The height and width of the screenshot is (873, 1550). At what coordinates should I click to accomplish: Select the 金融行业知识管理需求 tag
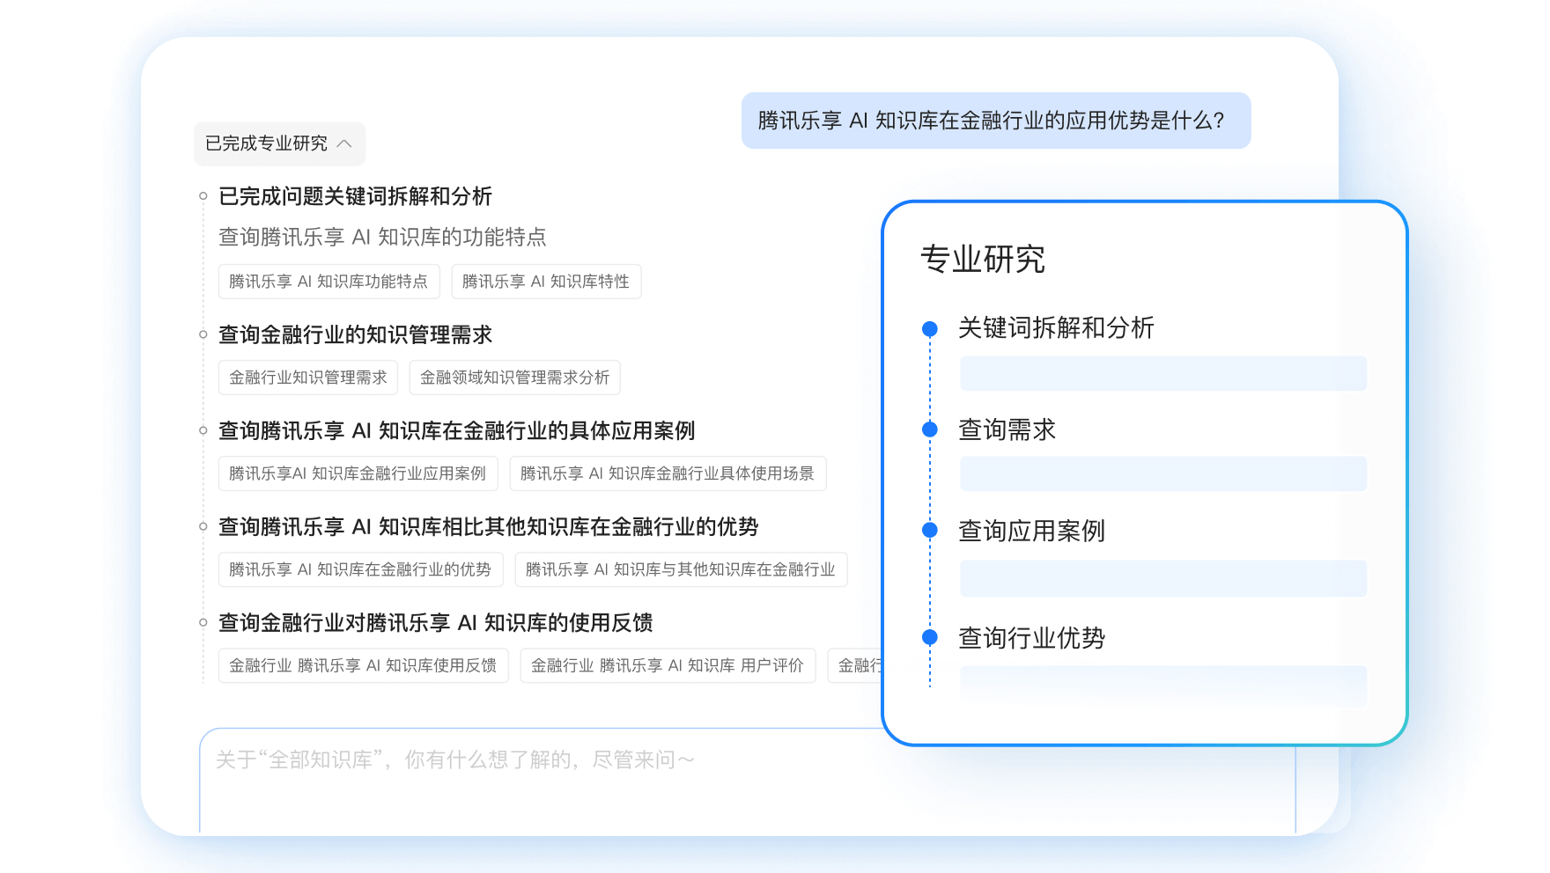coord(308,378)
